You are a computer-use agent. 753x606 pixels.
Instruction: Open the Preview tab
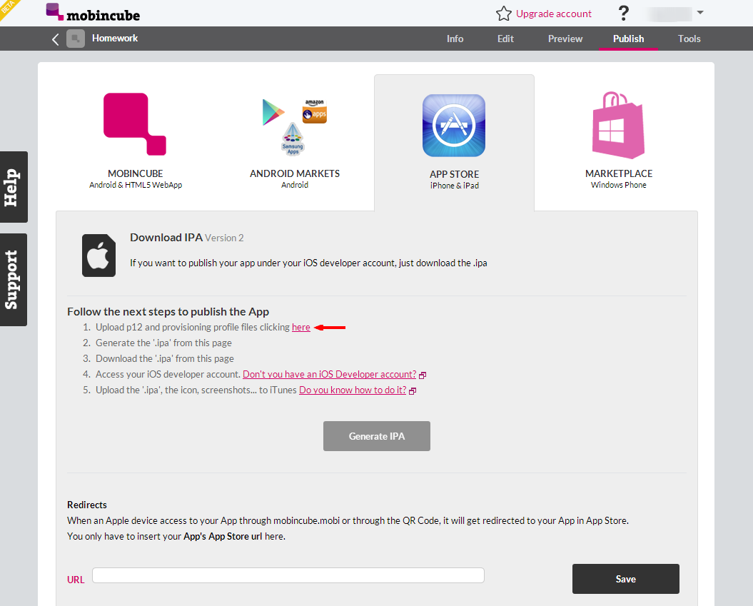(x=565, y=39)
